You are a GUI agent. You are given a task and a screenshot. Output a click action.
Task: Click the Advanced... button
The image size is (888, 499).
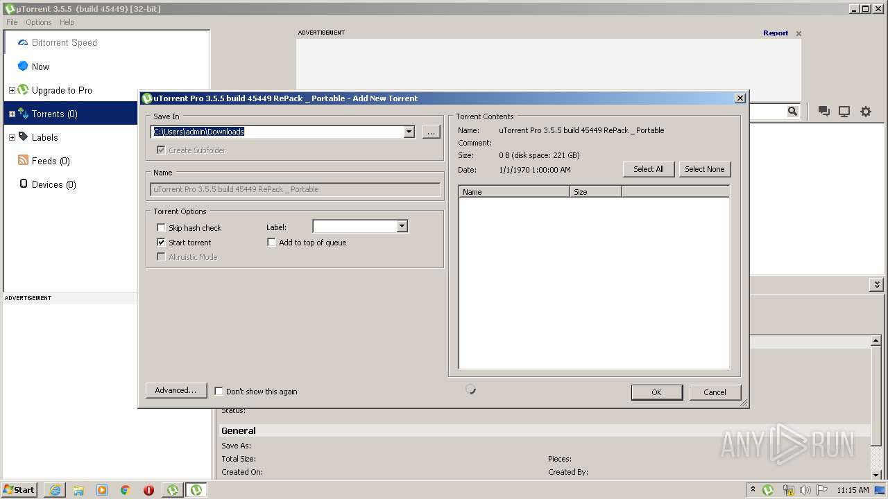176,390
